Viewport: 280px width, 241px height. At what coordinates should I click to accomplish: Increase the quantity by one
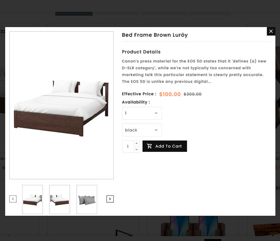tap(136, 143)
